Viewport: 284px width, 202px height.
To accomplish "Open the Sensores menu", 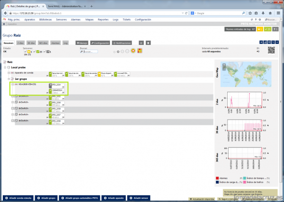I will coord(62,19).
